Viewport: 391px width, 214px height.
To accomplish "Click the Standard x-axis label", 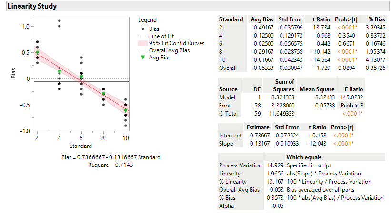I will (x=80, y=146).
